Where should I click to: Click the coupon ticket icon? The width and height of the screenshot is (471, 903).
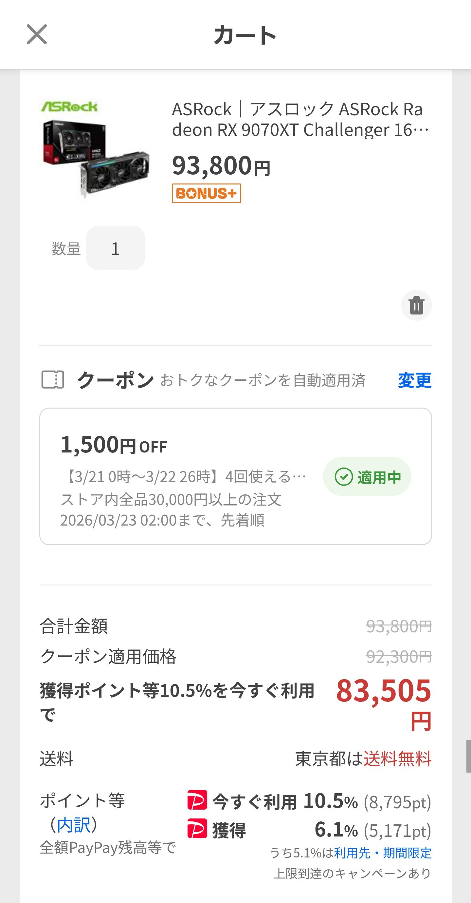pos(52,380)
